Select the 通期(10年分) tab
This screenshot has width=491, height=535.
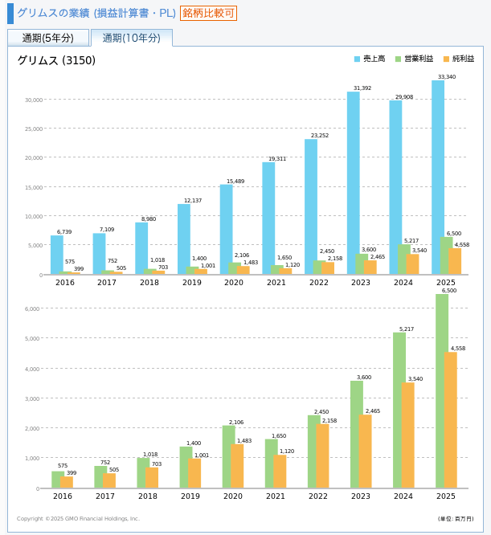click(x=131, y=38)
